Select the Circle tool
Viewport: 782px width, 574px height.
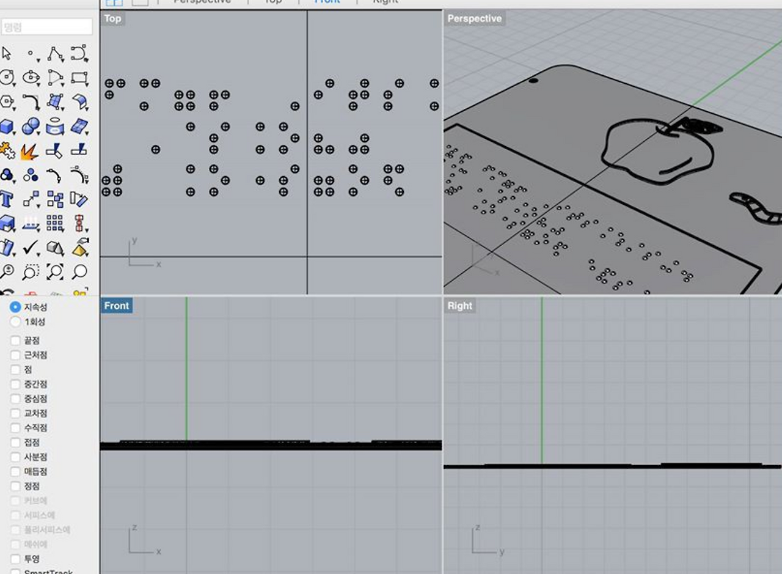[7, 78]
